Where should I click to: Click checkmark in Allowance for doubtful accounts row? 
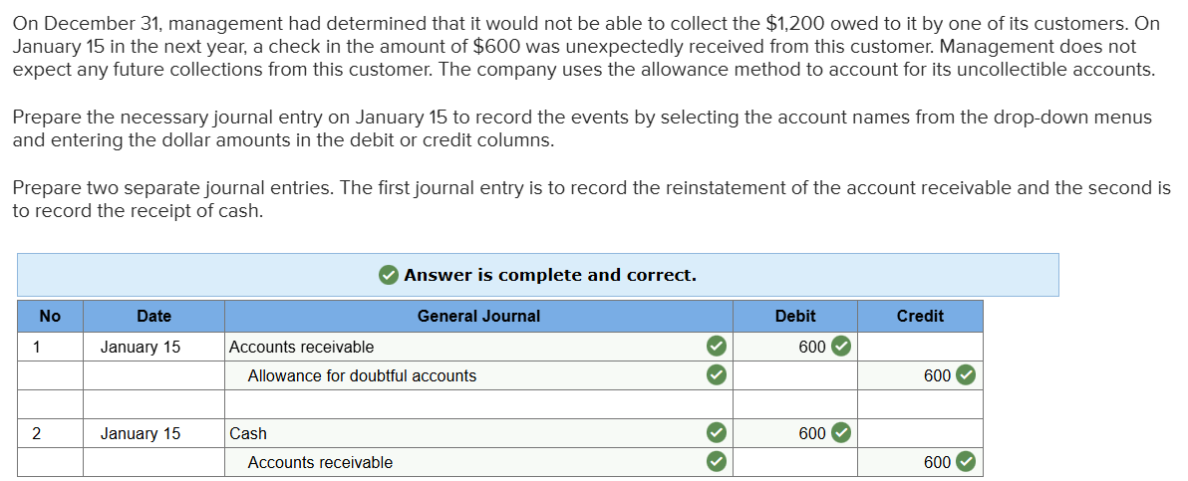(715, 375)
